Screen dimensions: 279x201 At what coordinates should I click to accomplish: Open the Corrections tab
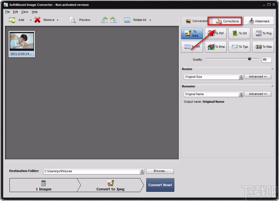(227, 21)
